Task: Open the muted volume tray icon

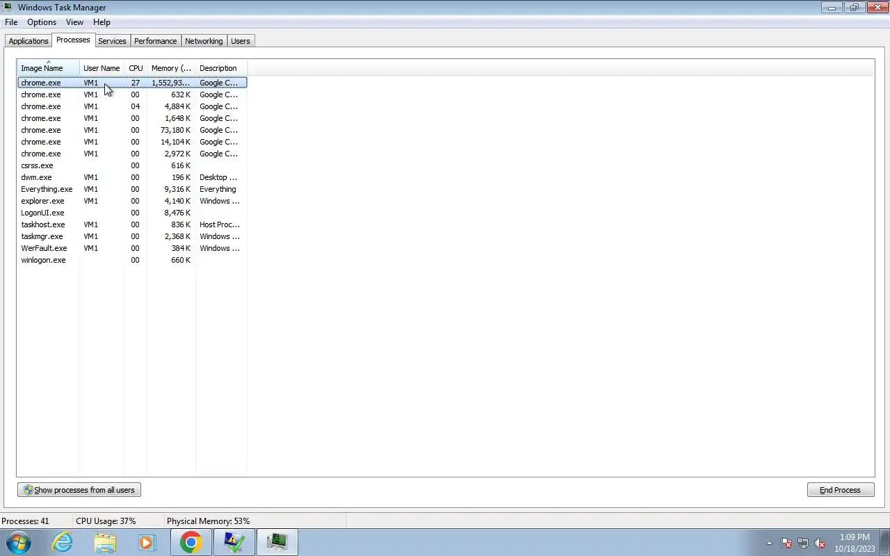Action: [x=820, y=543]
